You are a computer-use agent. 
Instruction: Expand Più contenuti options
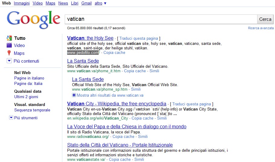pos(9,61)
